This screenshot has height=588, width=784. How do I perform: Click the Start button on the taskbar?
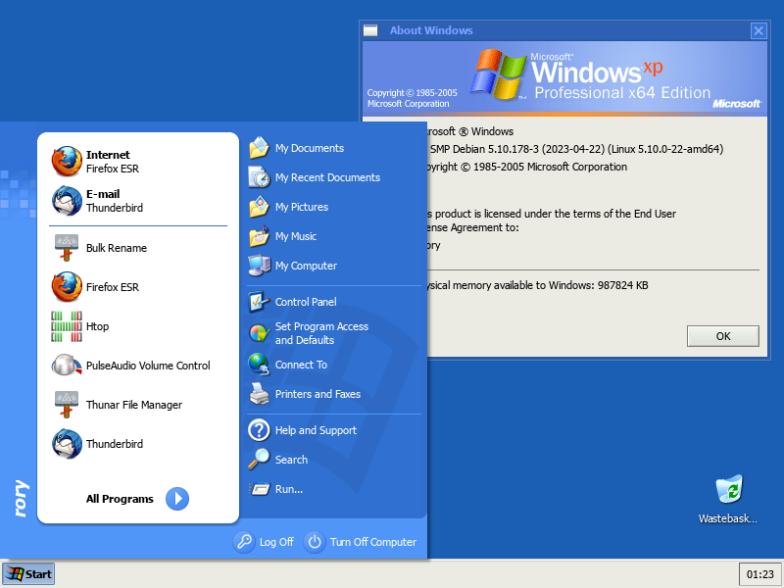pos(28,574)
